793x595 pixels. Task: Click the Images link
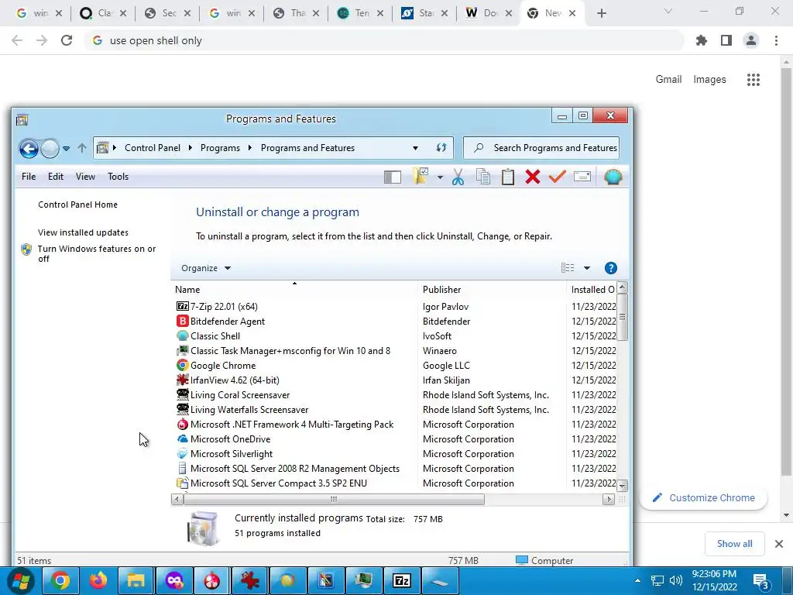click(709, 80)
